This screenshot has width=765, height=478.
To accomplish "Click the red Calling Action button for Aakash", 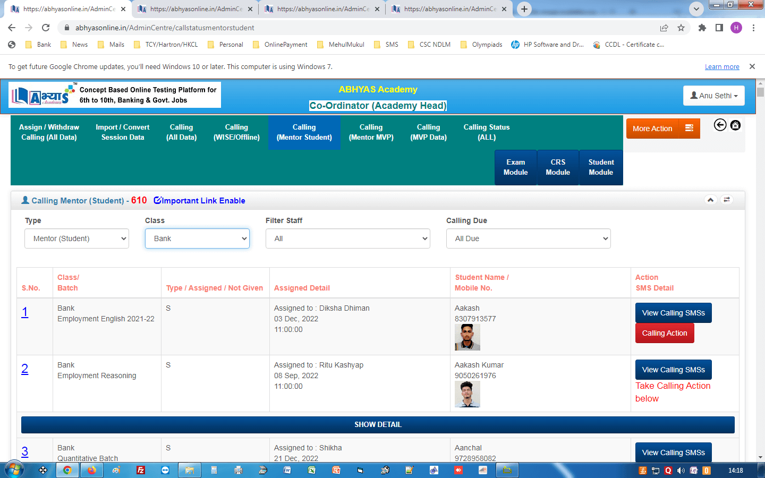I will pos(664,333).
